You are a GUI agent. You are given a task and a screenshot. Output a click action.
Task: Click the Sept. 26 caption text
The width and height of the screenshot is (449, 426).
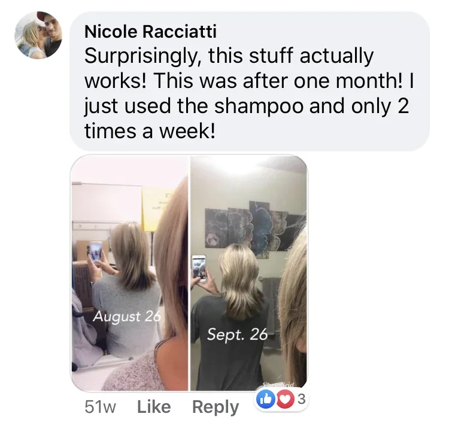237,334
